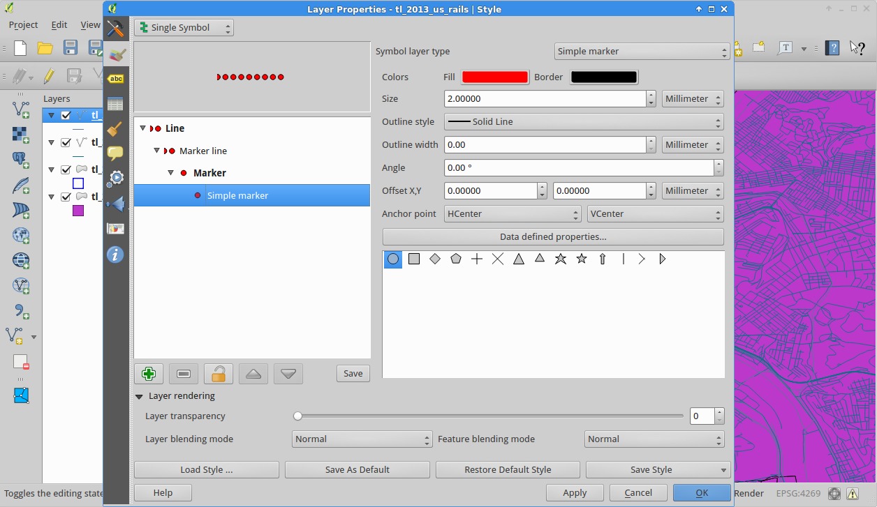This screenshot has height=507, width=877.
Task: Choose the pentagon marker shape
Action: click(456, 259)
